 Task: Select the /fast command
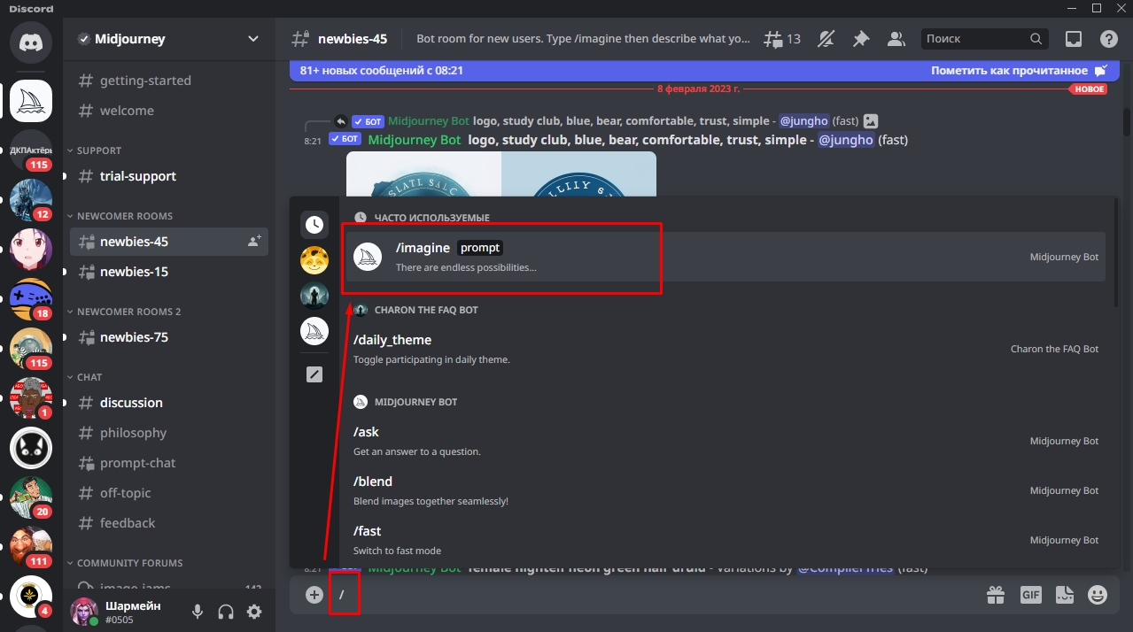click(x=726, y=540)
